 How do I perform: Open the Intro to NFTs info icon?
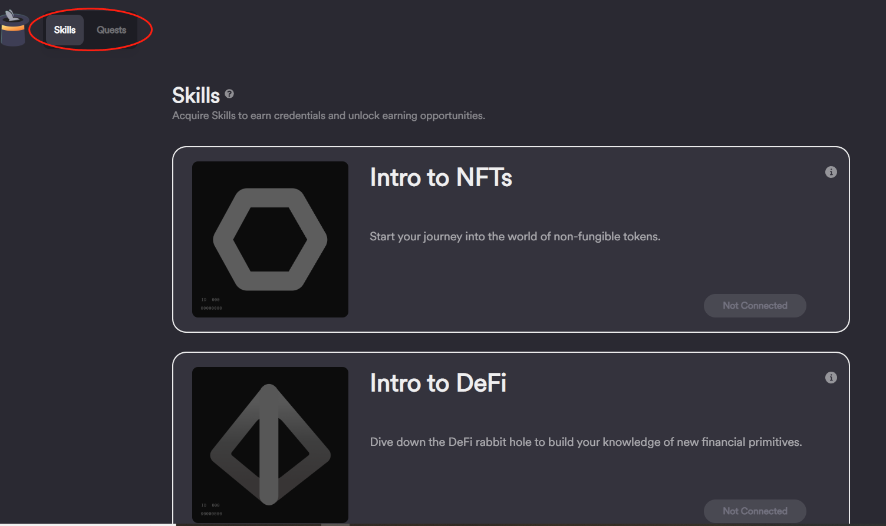831,172
